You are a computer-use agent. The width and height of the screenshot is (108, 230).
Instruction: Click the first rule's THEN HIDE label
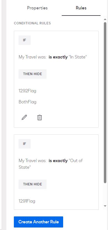coord(32,74)
